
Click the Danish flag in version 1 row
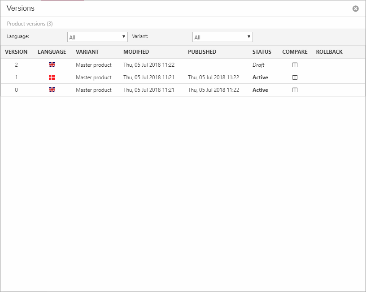tap(52, 77)
